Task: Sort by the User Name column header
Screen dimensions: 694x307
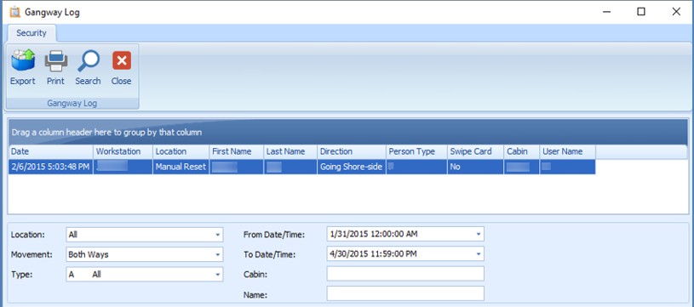Action: coord(567,151)
